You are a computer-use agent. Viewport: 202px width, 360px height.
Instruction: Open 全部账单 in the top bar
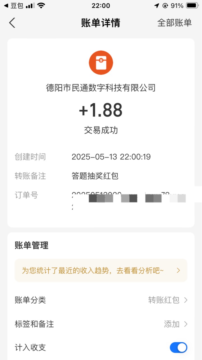(x=175, y=23)
